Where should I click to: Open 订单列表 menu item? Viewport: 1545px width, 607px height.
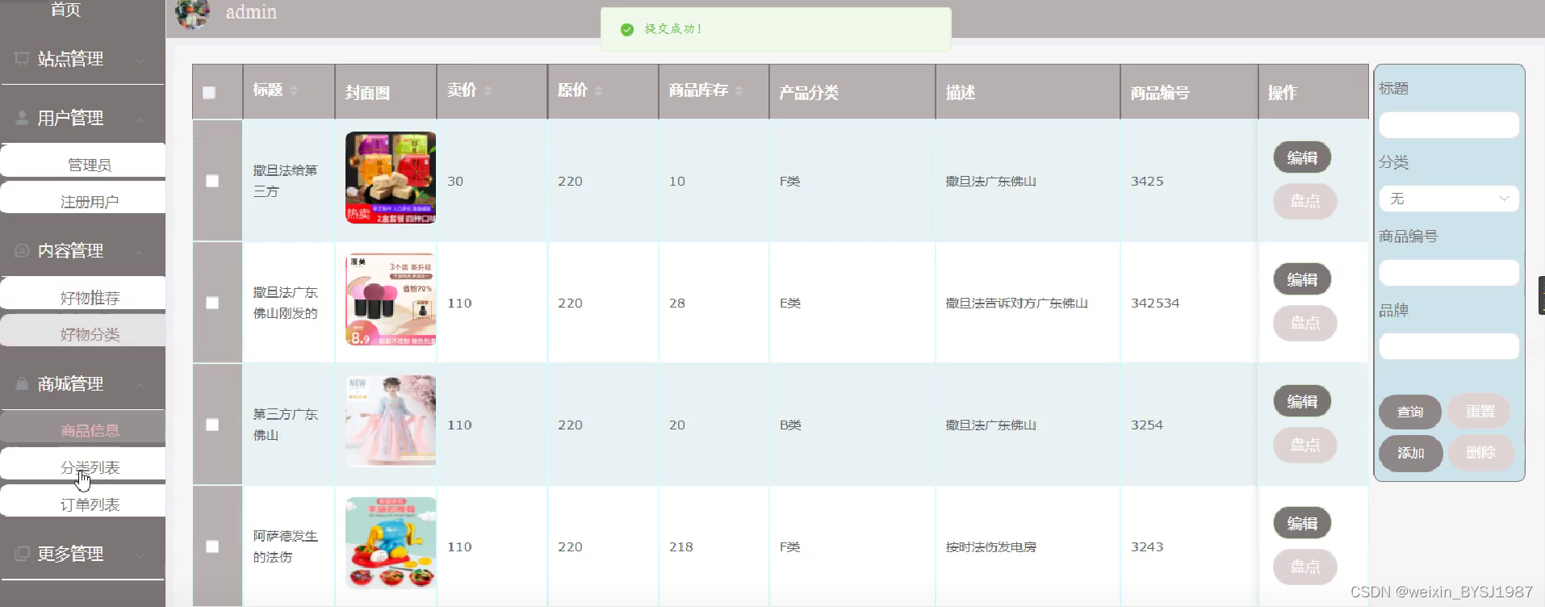pyautogui.click(x=83, y=500)
